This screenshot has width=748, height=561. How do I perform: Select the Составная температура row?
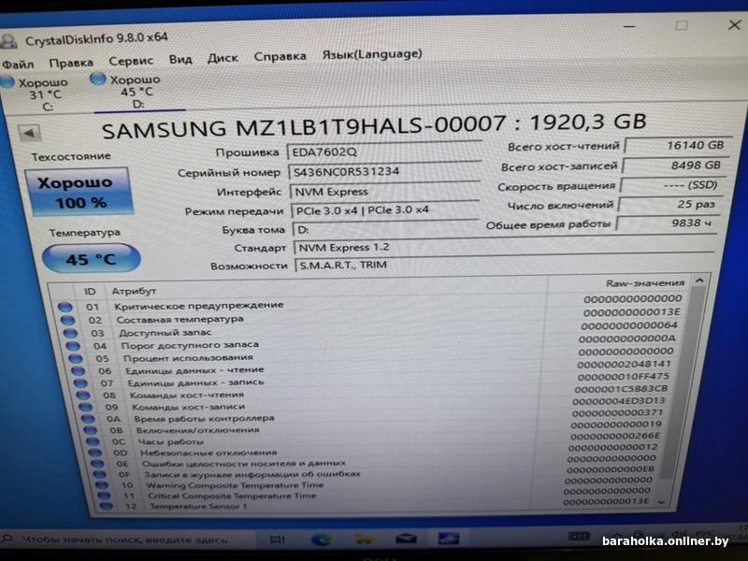click(373, 316)
